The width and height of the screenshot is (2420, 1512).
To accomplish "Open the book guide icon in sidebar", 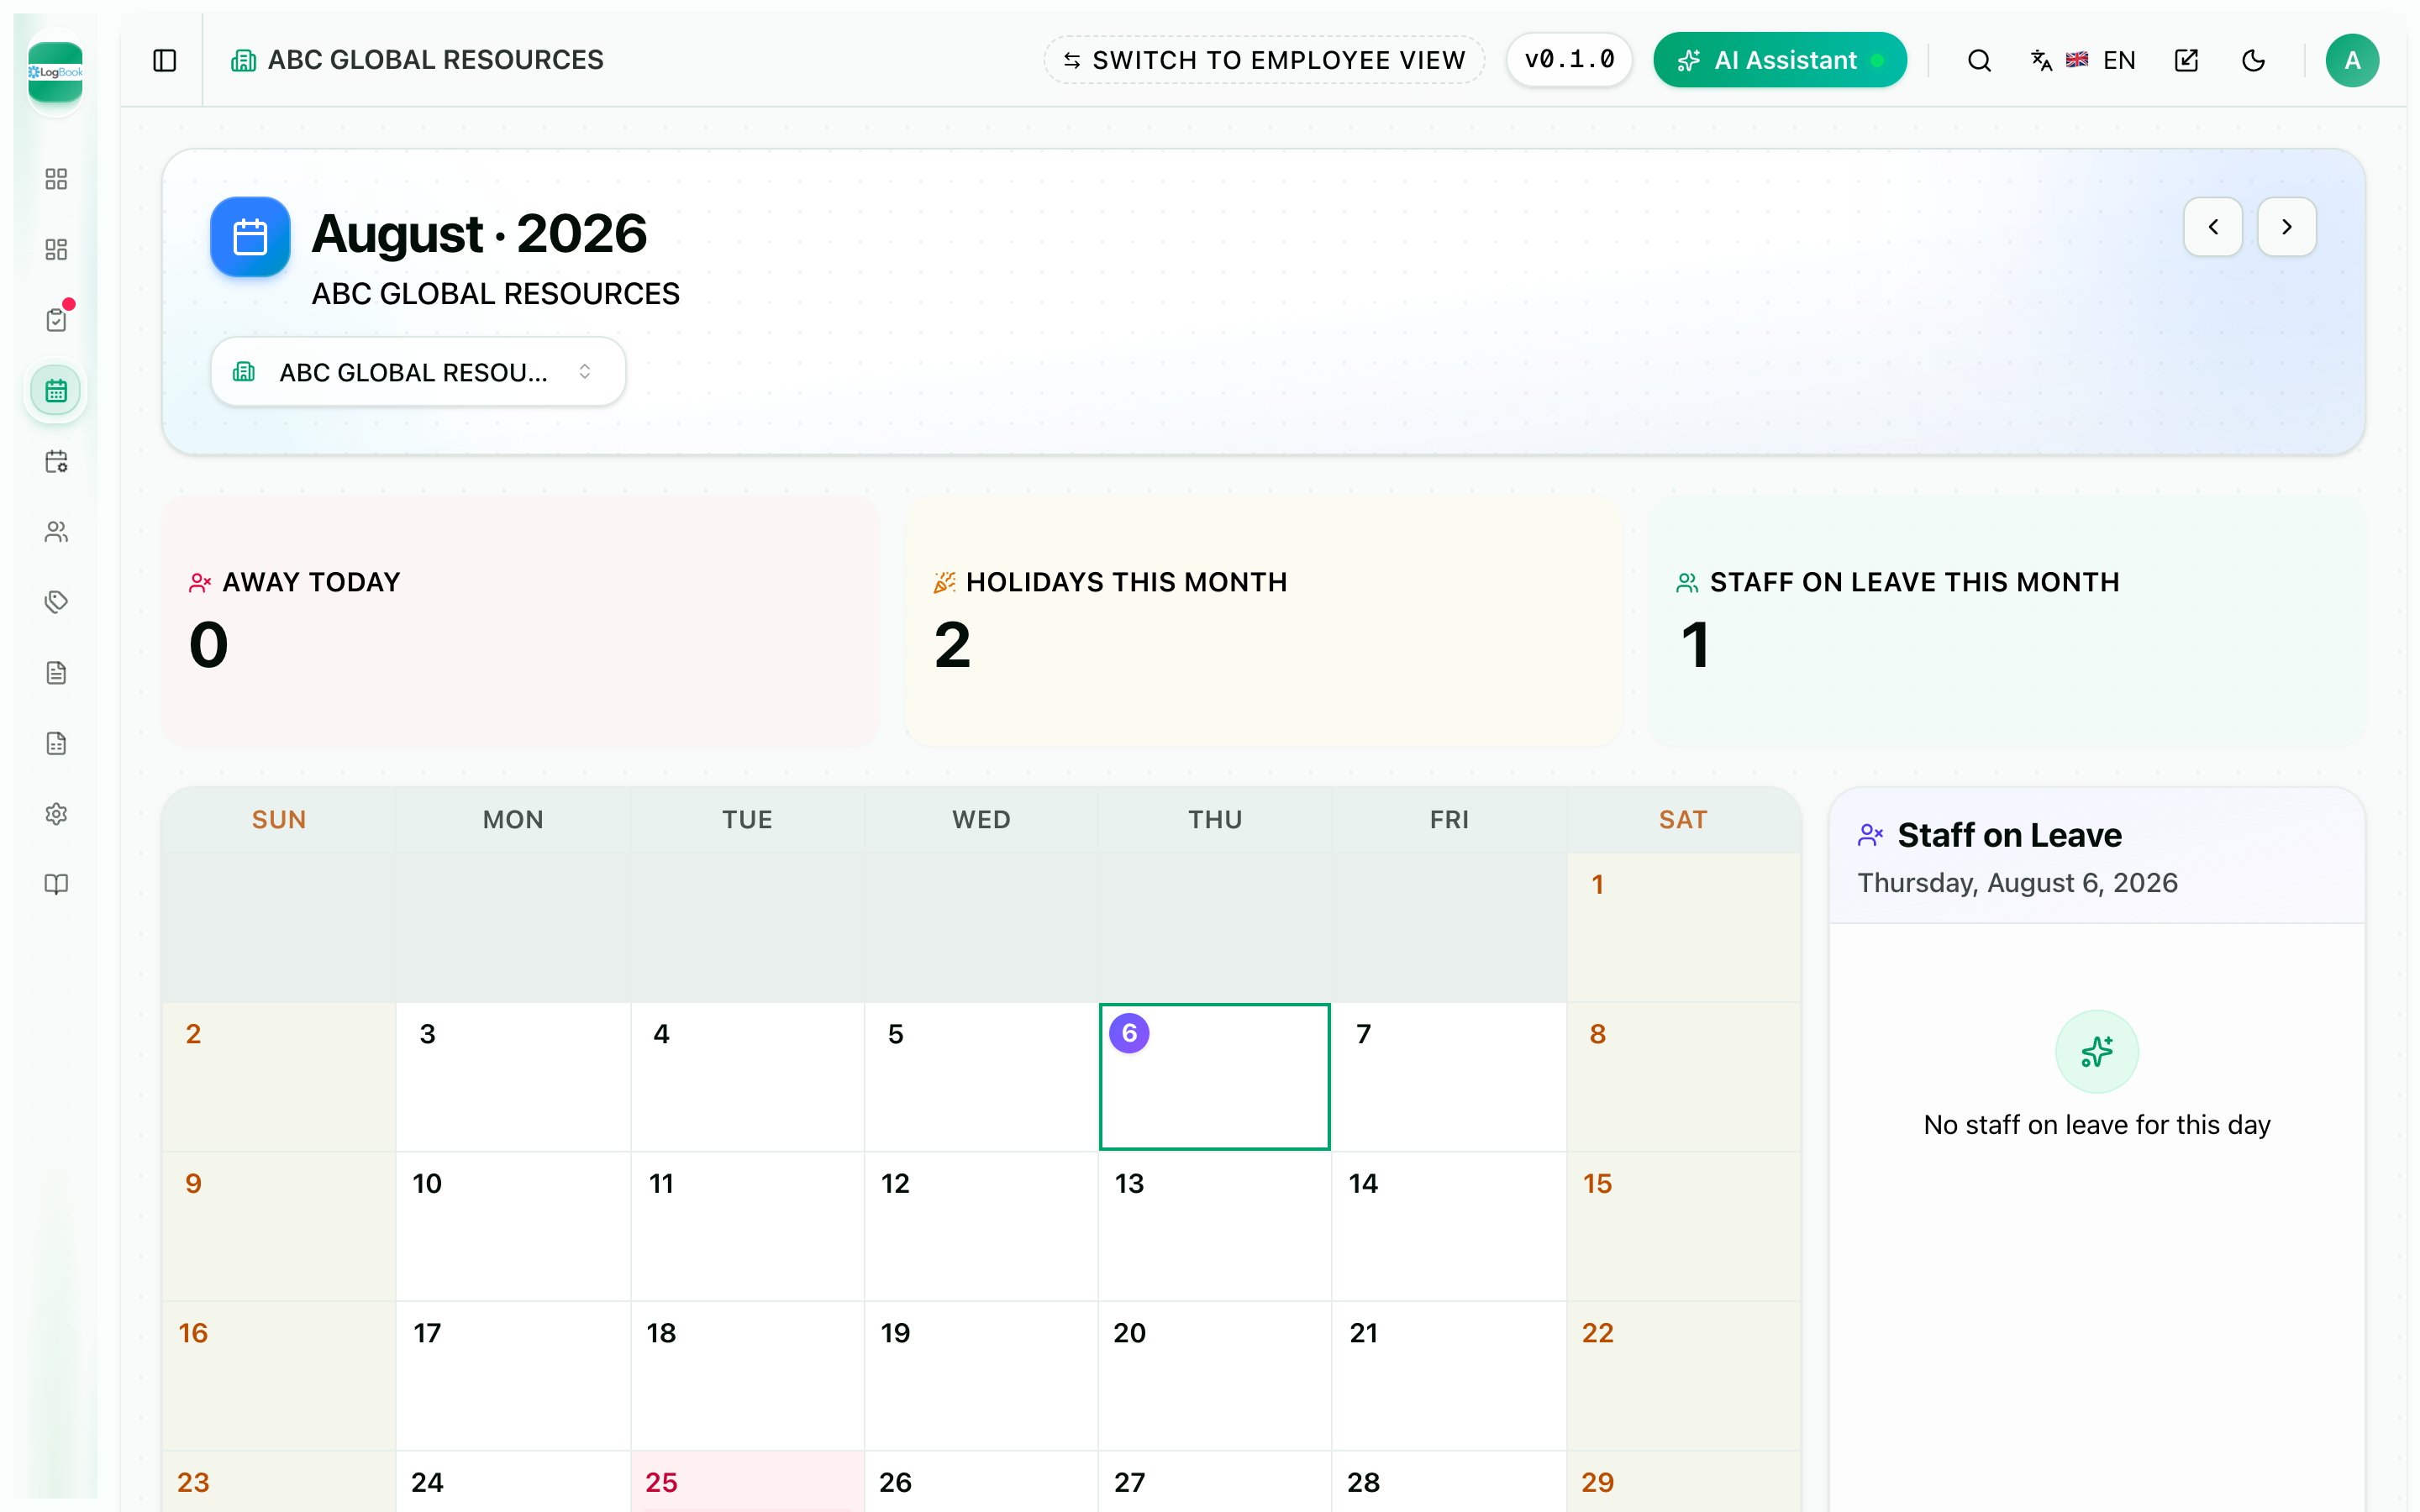I will tap(56, 884).
